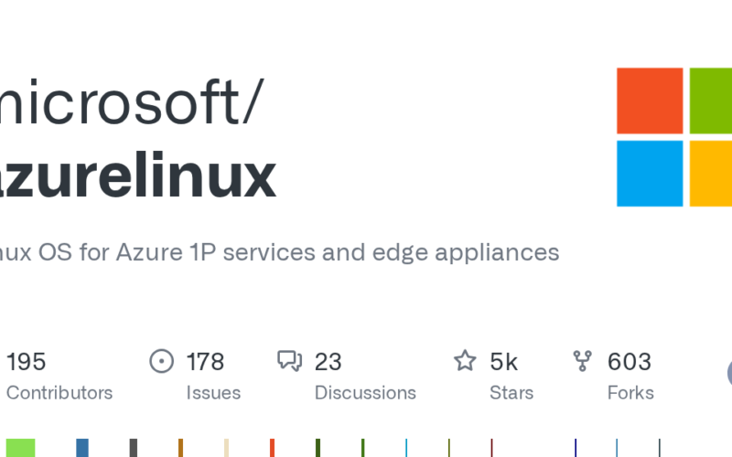Click the Issues circle-dot icon
Viewport: 732px width, 457px height.
click(x=162, y=362)
